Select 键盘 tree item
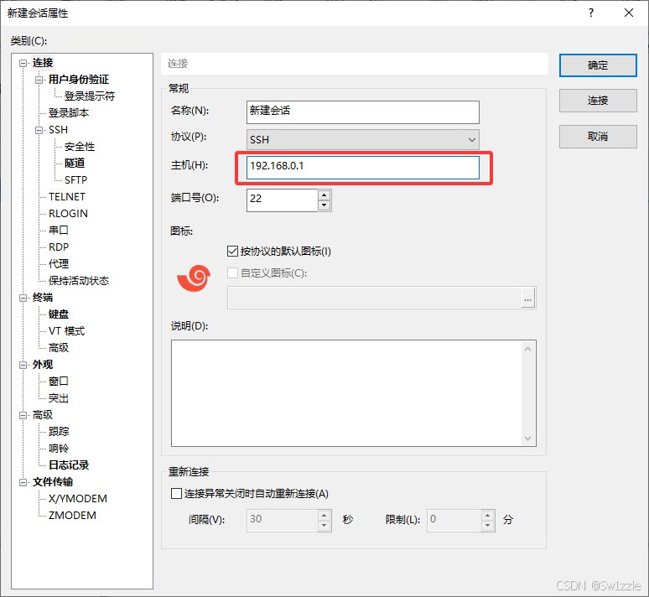 (x=59, y=314)
